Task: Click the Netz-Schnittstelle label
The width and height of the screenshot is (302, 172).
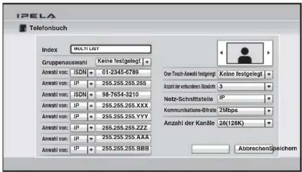Action: (x=189, y=99)
